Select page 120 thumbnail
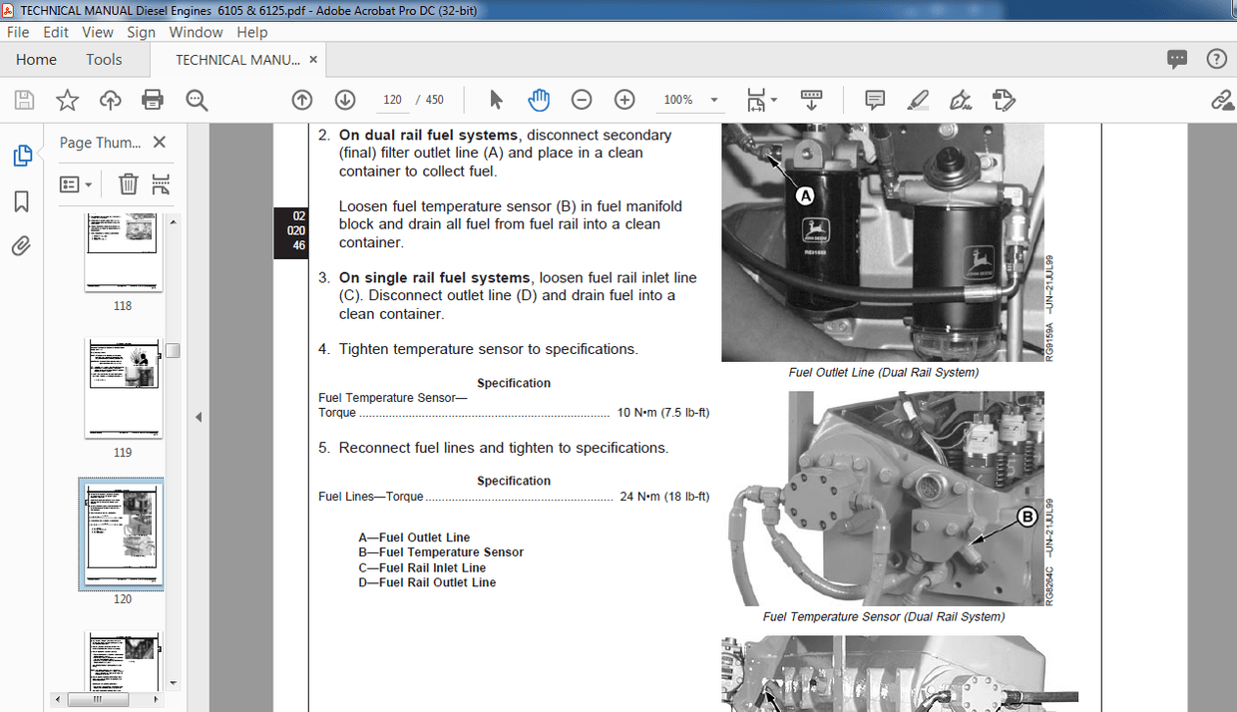This screenshot has width=1237, height=712. pyautogui.click(x=122, y=534)
